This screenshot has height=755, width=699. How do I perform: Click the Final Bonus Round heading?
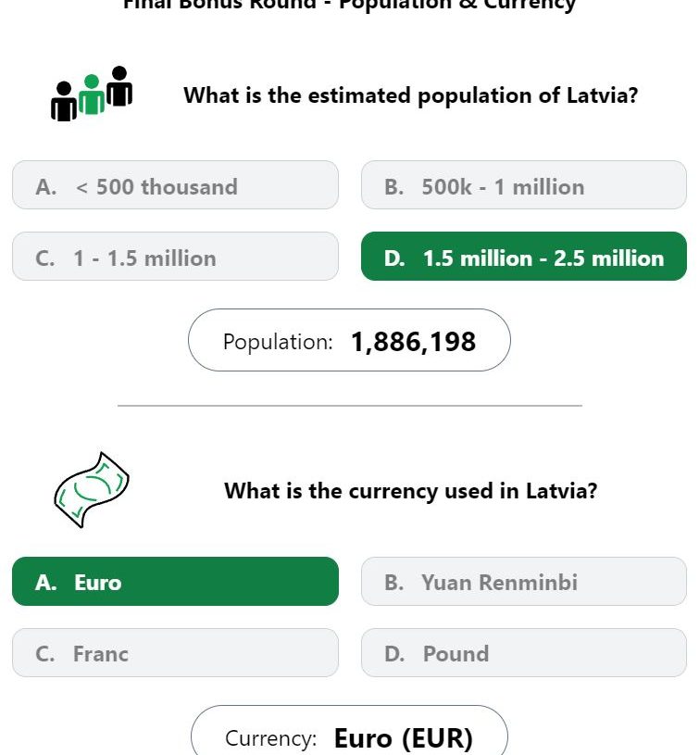coord(349,5)
